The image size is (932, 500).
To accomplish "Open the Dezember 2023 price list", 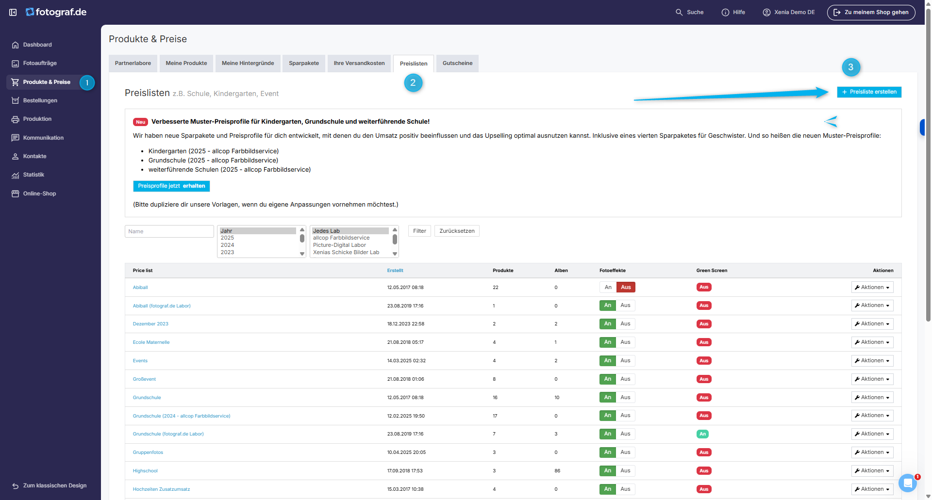I will [x=150, y=324].
